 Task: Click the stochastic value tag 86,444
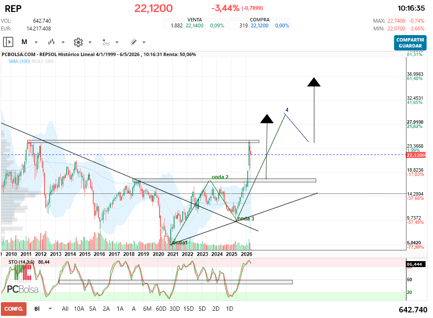(x=415, y=265)
